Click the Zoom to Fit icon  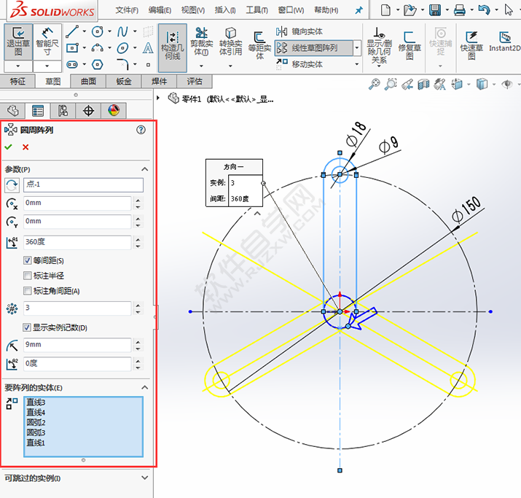(x=374, y=84)
